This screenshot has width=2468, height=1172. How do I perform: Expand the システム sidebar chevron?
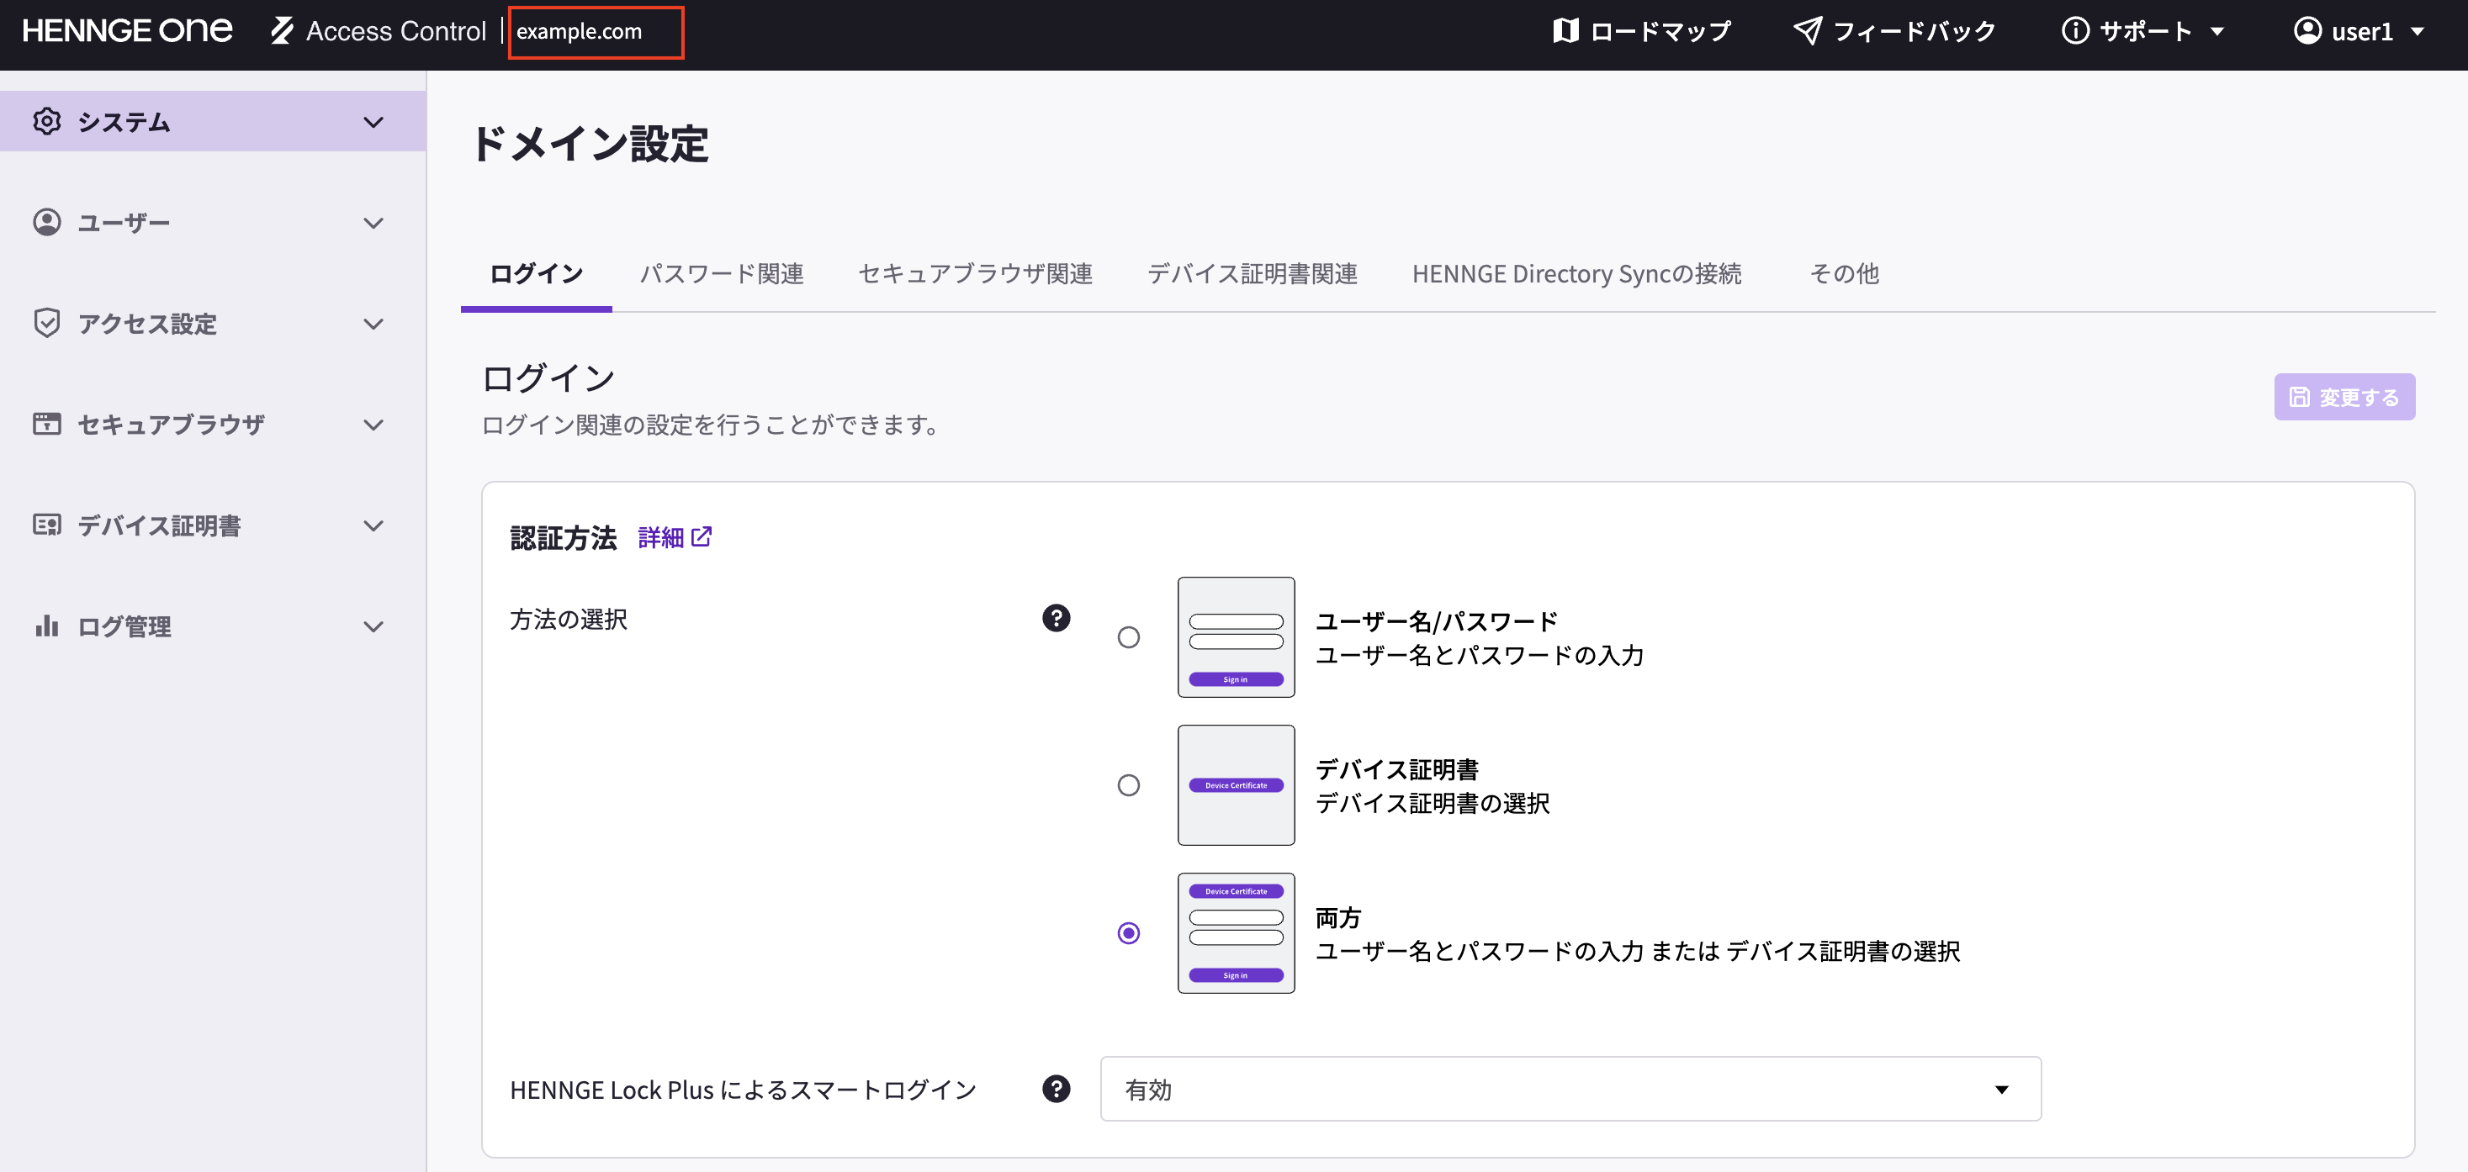(x=373, y=122)
